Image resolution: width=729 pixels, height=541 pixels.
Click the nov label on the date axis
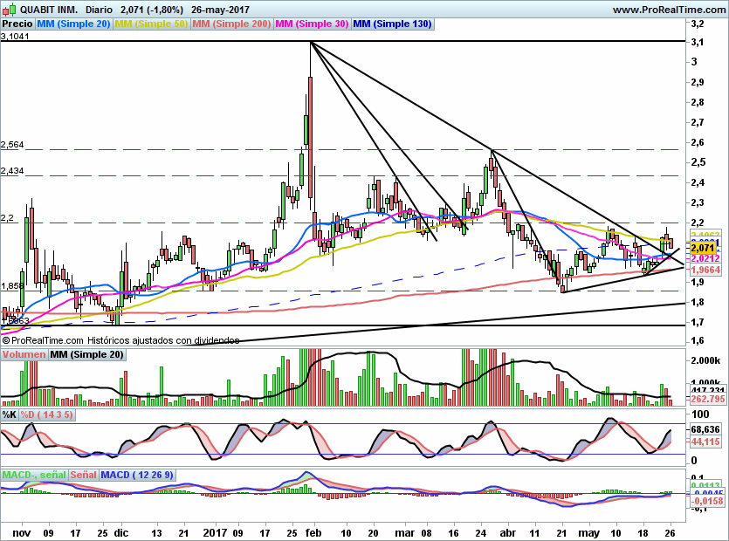[21, 532]
